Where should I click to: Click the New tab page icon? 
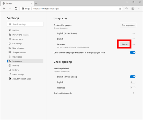[x=10, y=48]
